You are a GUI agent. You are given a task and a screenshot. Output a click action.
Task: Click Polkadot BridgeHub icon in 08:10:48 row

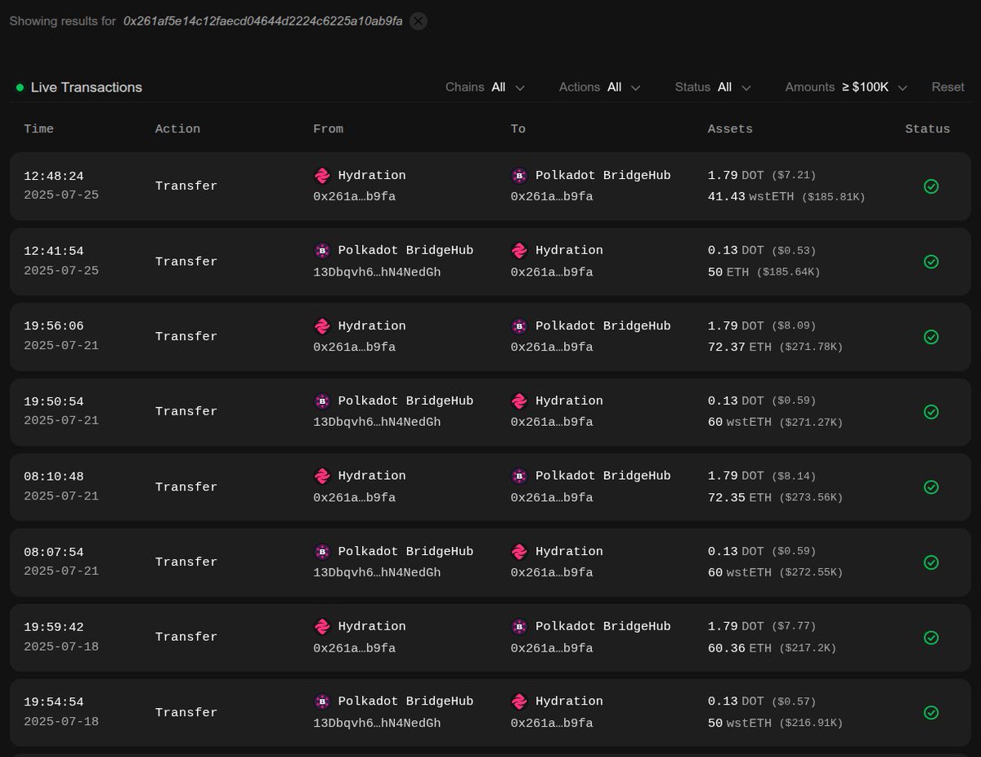point(519,477)
